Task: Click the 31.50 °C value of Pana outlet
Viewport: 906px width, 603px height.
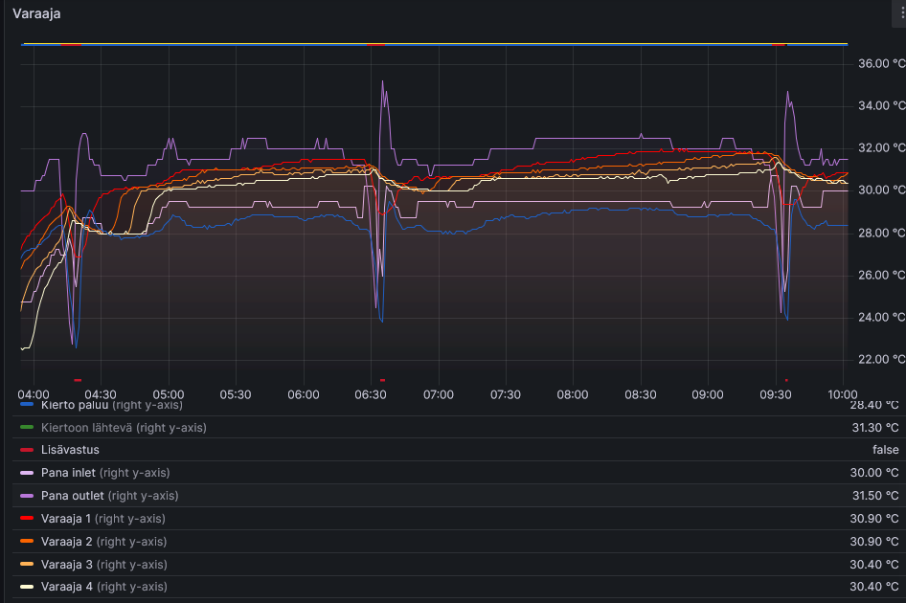Action: click(x=872, y=496)
